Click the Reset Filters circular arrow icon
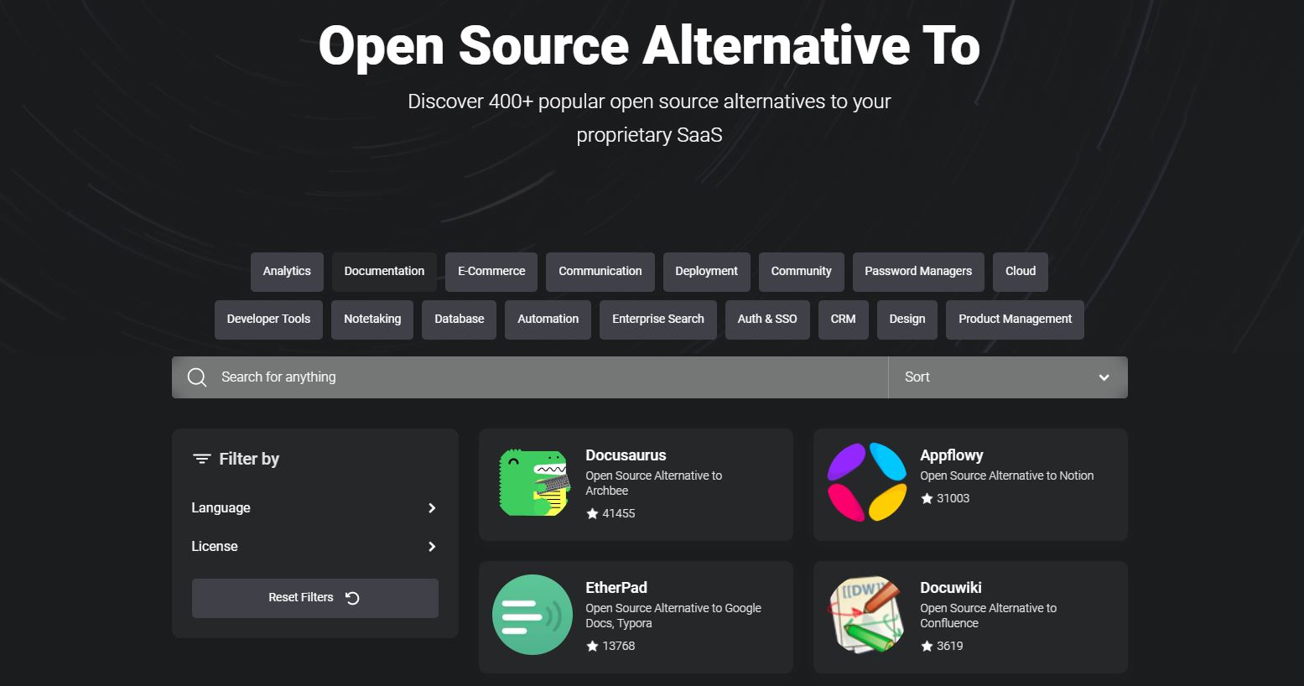Viewport: 1304px width, 686px height. pos(352,598)
